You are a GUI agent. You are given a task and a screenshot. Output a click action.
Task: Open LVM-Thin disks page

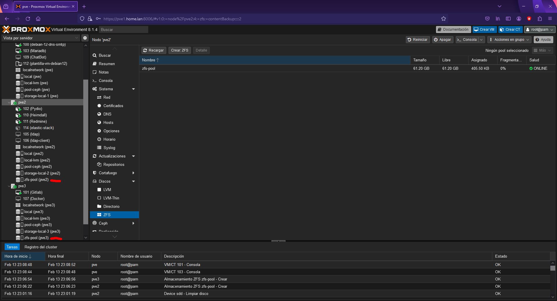pos(114,198)
